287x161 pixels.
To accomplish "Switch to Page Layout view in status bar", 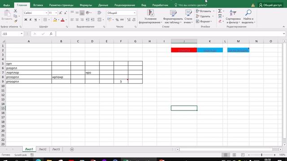I will point(234,155).
